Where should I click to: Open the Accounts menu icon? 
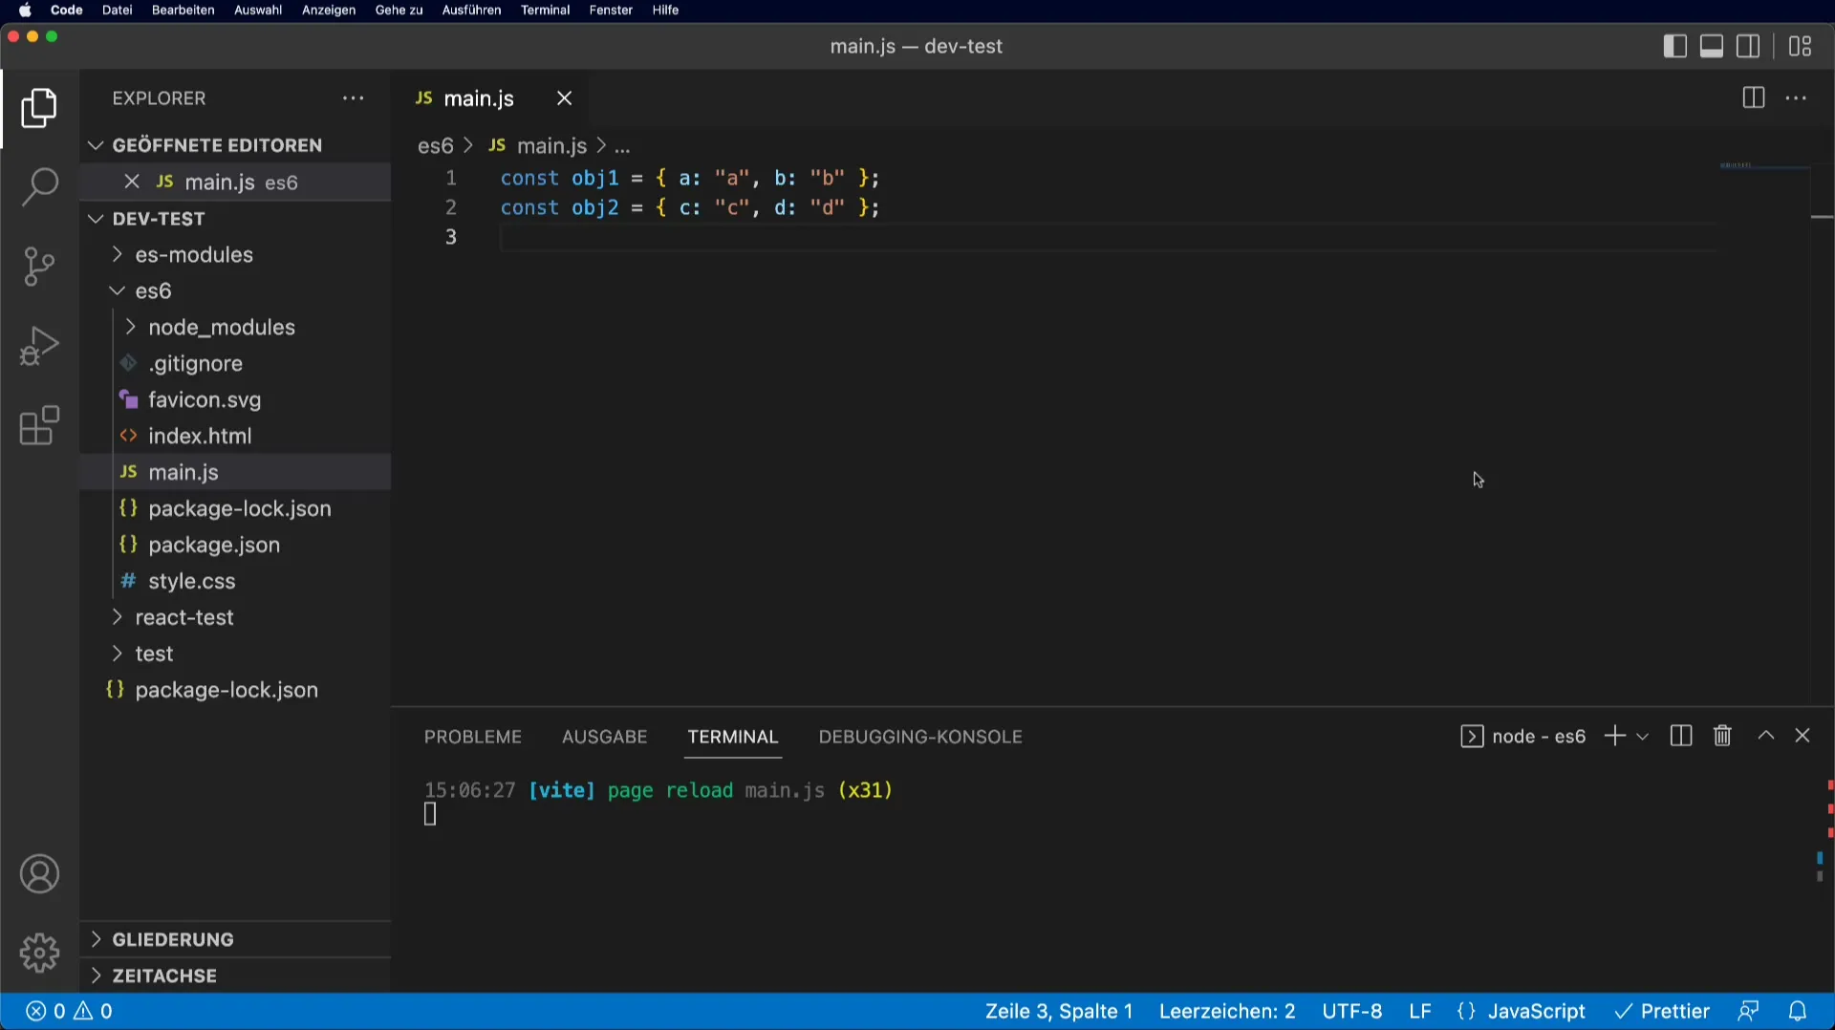[x=39, y=874]
